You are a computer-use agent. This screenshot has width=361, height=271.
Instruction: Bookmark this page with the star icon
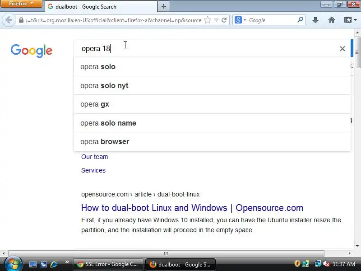(208, 20)
